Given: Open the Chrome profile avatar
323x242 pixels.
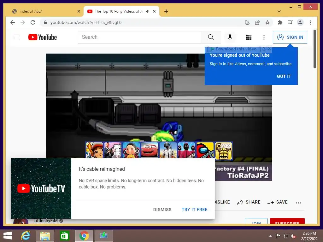Looking at the screenshot, I should (x=300, y=22).
